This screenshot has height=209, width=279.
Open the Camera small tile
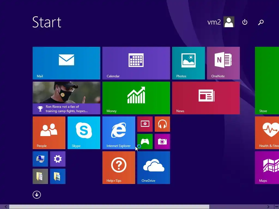click(162, 142)
